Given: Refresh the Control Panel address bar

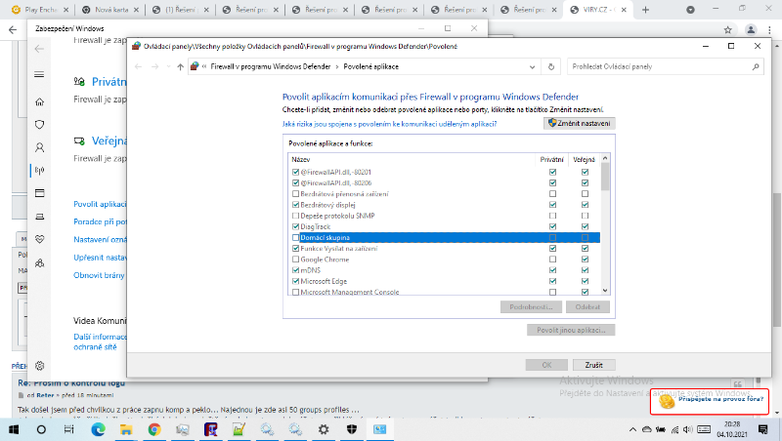Looking at the screenshot, I should [x=551, y=66].
